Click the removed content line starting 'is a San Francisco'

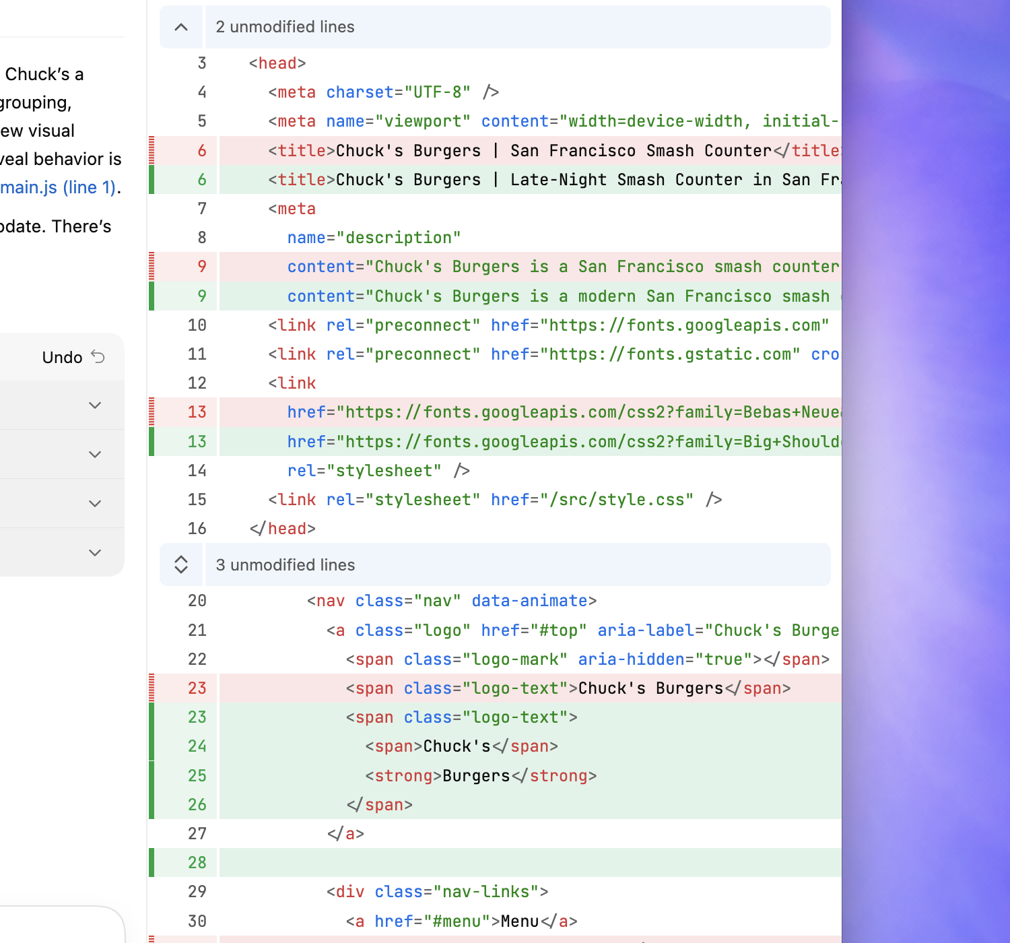[495, 267]
